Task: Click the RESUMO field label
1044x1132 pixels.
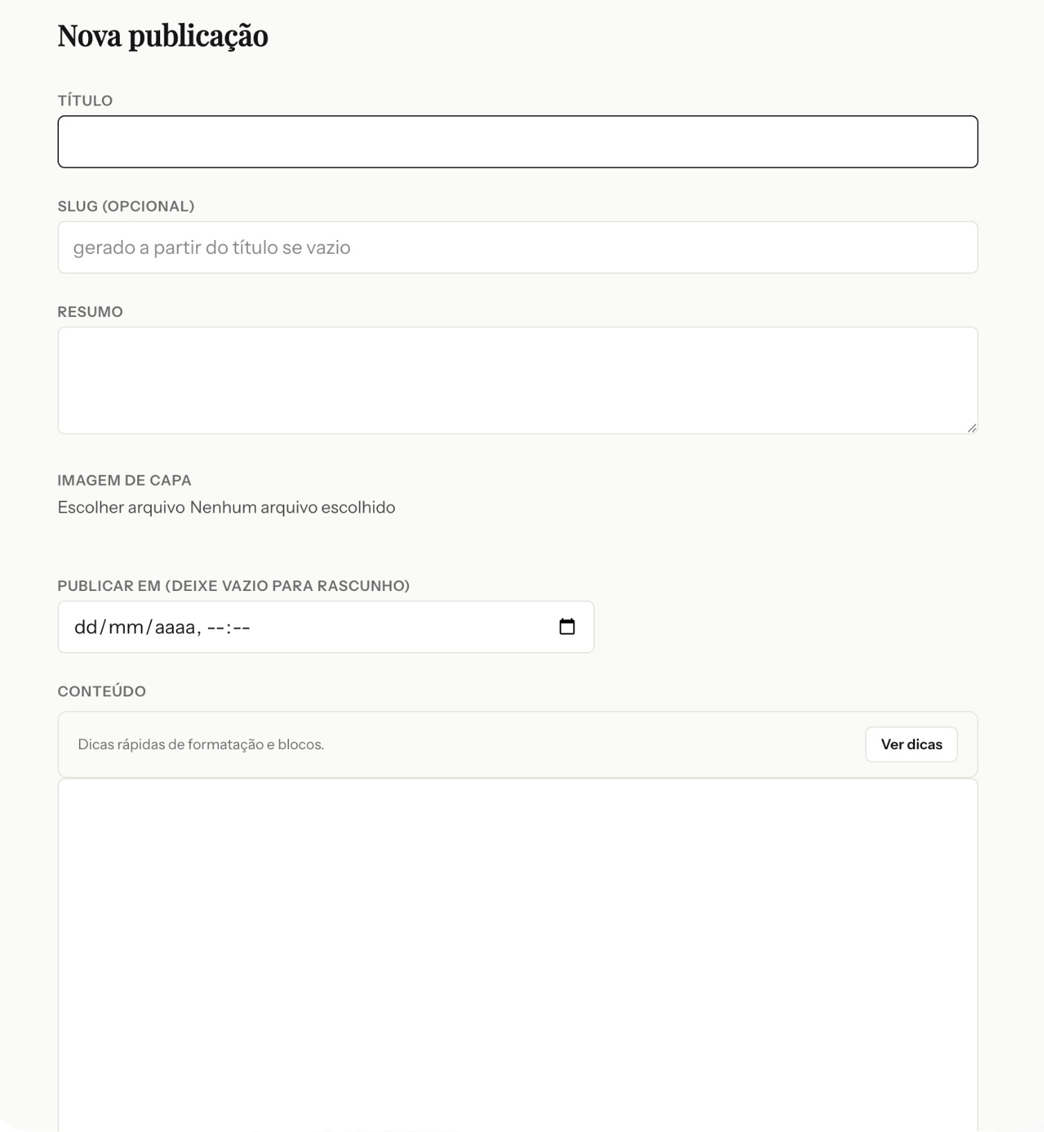Action: [x=90, y=312]
